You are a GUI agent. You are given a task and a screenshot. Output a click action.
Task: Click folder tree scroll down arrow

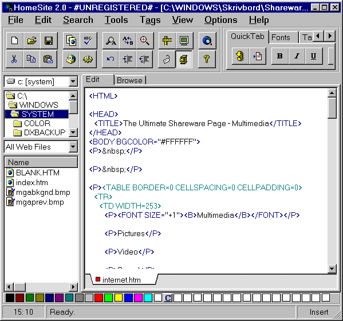(73, 132)
